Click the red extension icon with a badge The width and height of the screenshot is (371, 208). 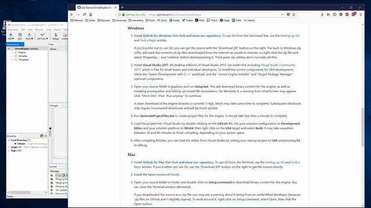click(354, 14)
